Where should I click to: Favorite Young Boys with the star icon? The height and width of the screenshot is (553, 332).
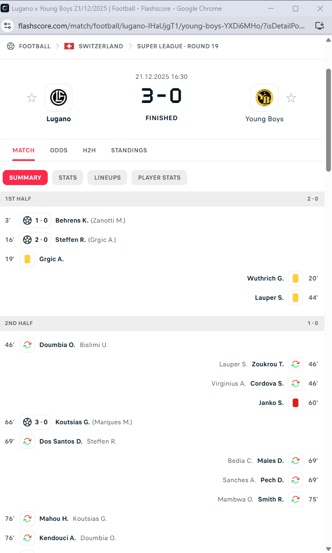291,98
